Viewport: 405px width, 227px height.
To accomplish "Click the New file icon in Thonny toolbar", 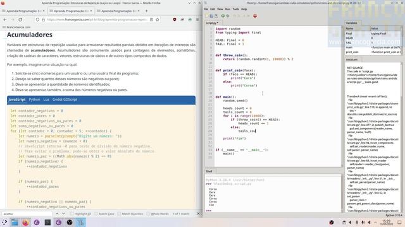I will [207, 16].
